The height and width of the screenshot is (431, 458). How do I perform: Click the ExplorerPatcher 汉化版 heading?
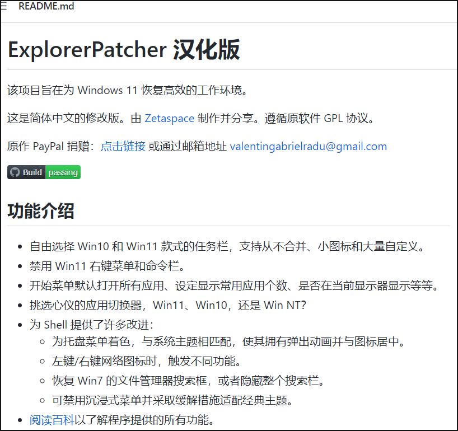tap(124, 50)
